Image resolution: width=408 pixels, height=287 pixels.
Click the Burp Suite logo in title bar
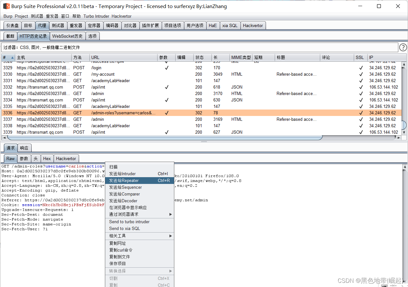pyautogui.click(x=6, y=6)
